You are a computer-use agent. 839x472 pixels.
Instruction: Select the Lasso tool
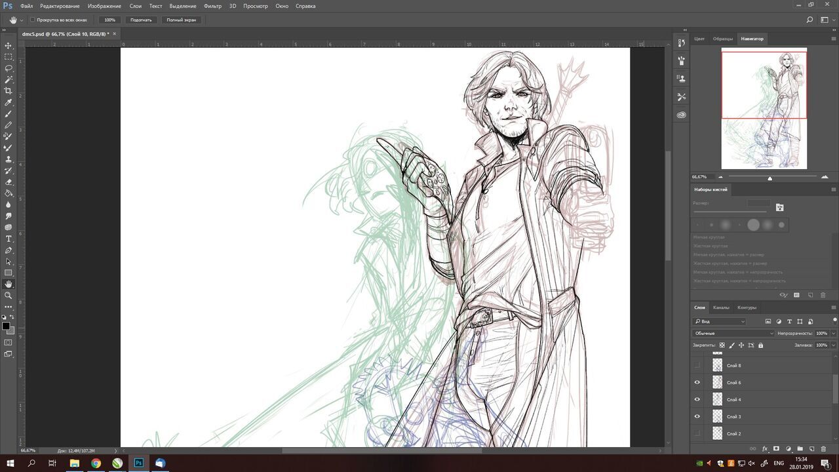9,68
